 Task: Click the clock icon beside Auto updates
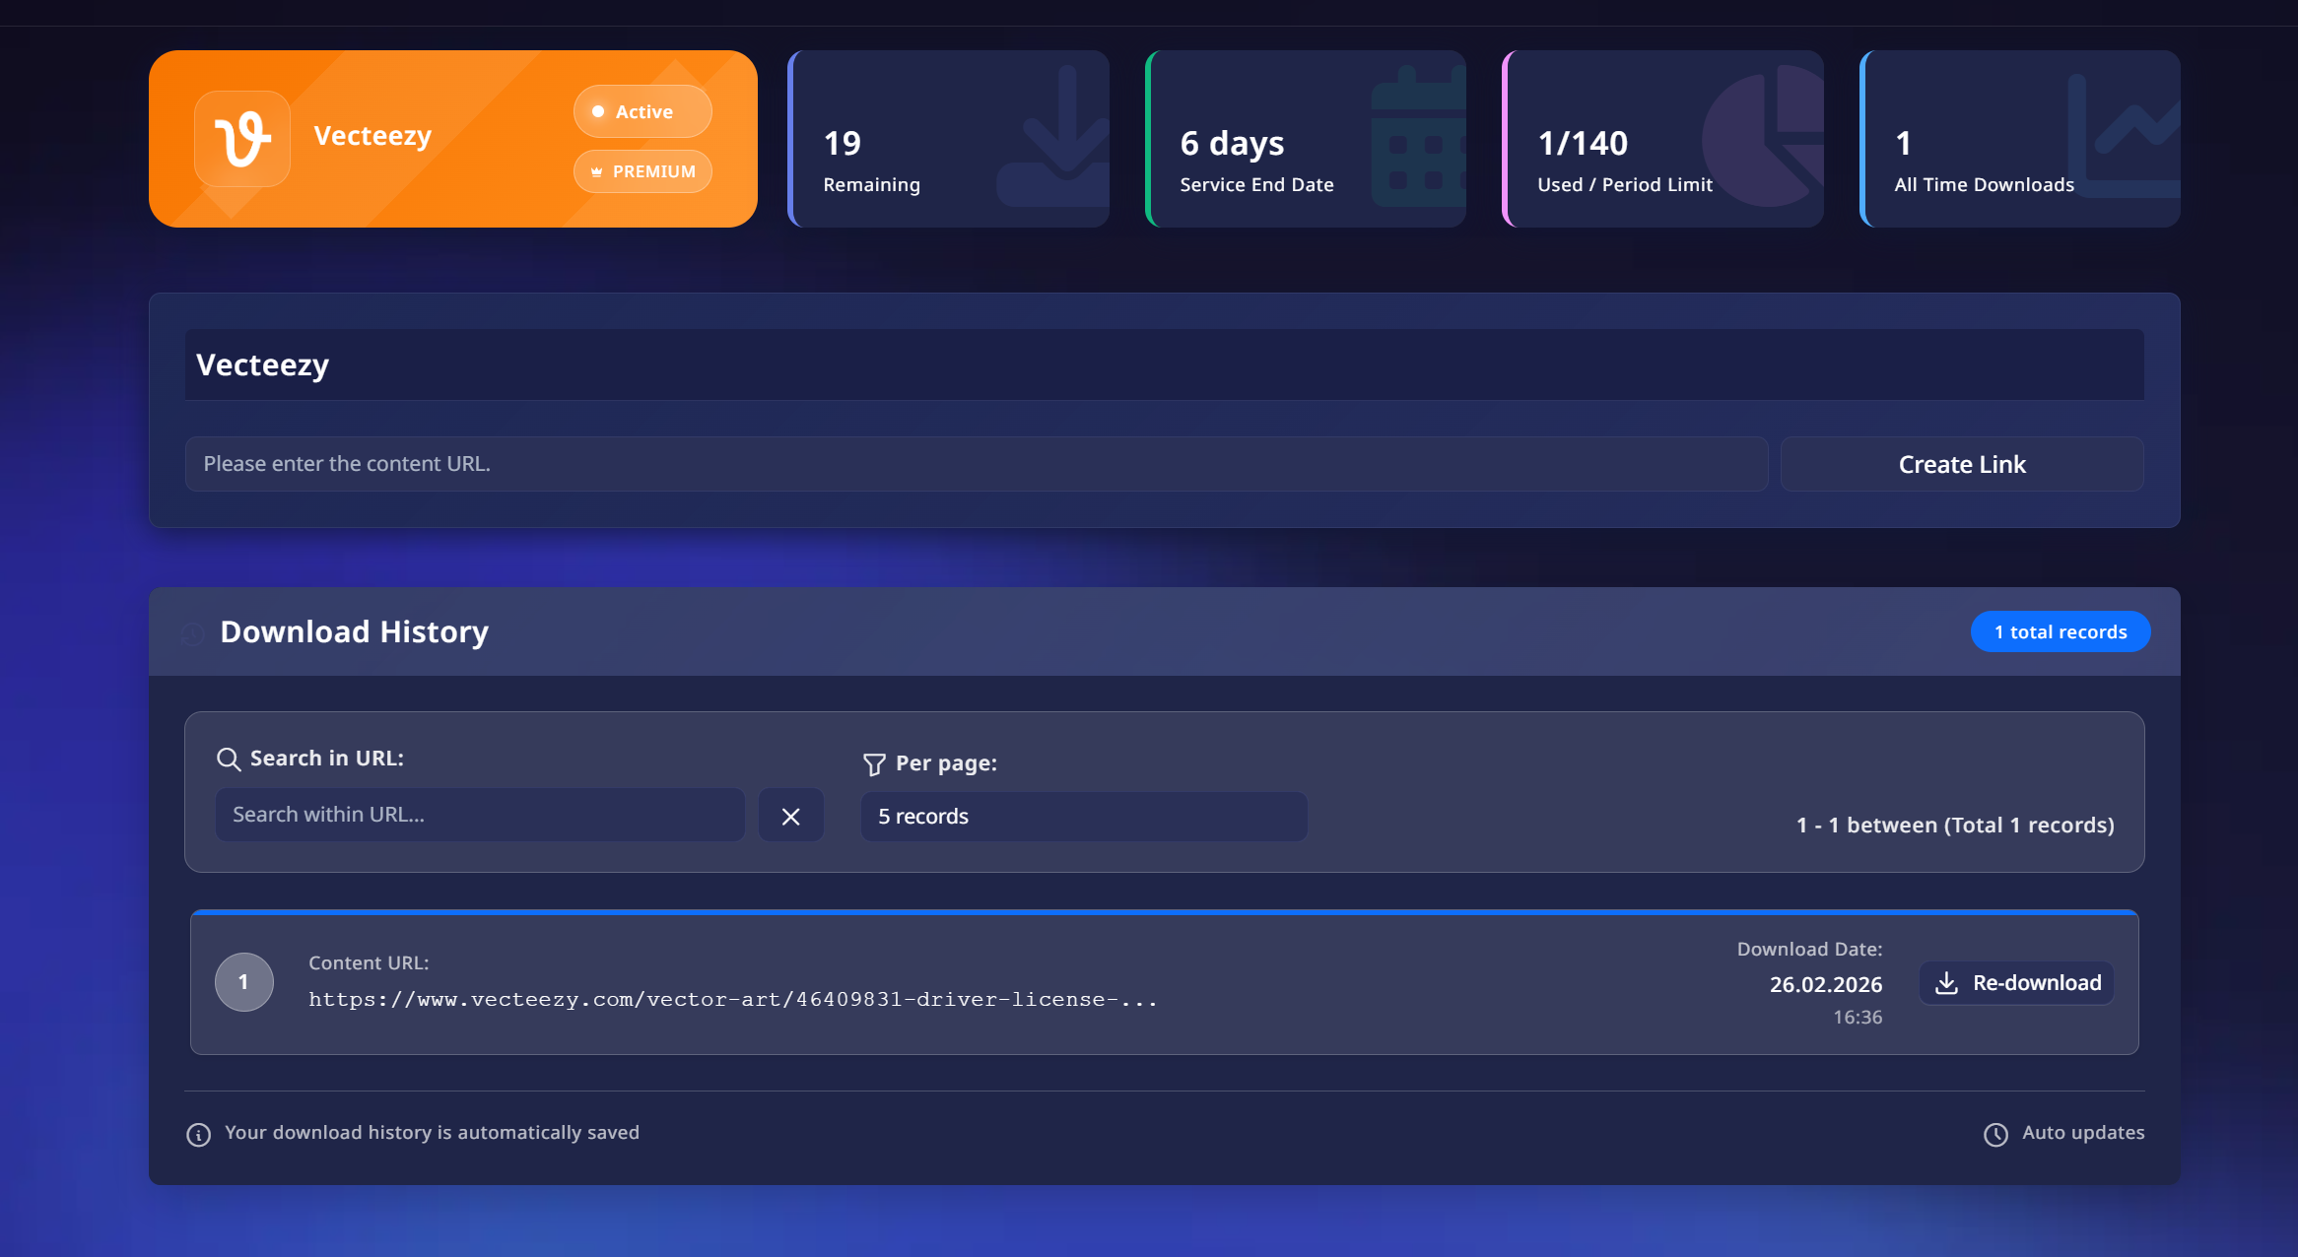tap(1995, 1135)
